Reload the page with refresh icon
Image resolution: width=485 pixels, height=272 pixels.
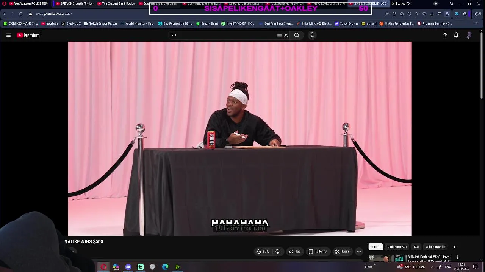(x=21, y=14)
